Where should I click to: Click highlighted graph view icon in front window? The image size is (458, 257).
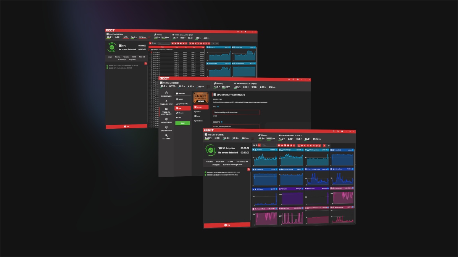[x=260, y=145]
